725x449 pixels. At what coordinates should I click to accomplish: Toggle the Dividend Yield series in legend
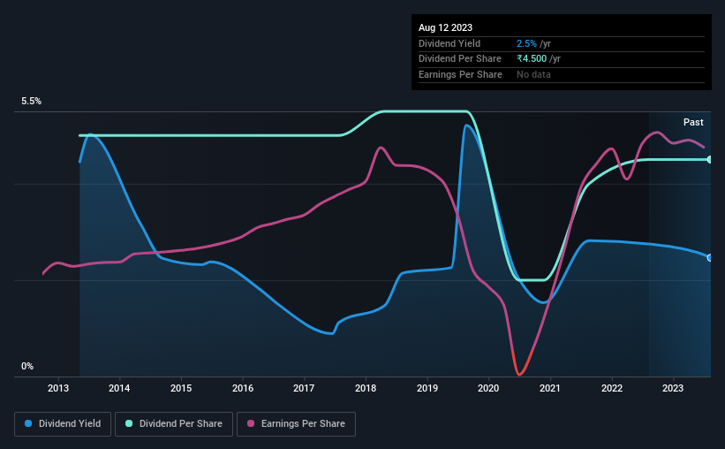69,424
